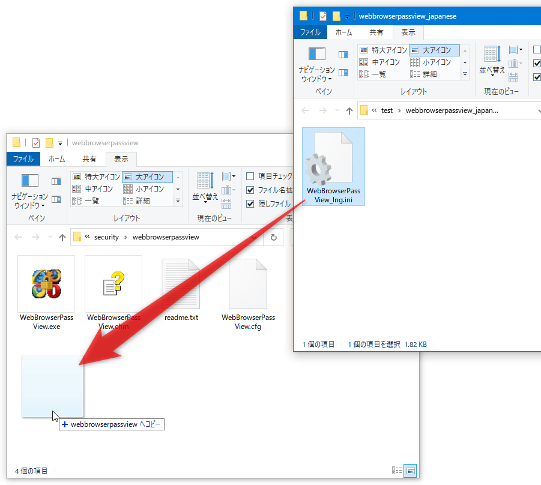Viewport: 541px width, 485px height.
Task: Toggle preview pane icon in japanese window
Action: coord(343,55)
